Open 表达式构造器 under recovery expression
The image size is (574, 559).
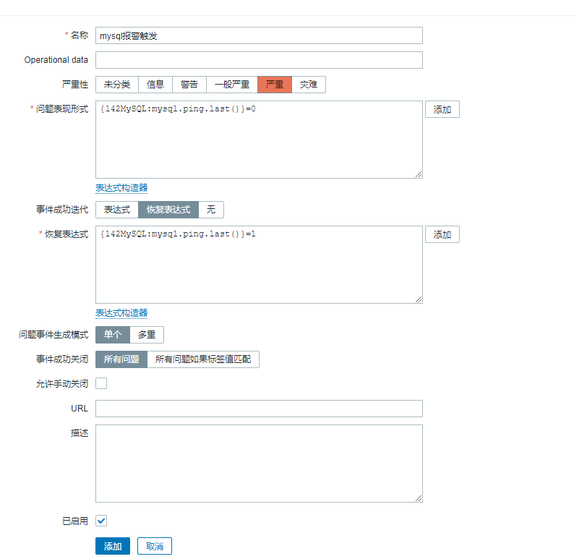[121, 313]
